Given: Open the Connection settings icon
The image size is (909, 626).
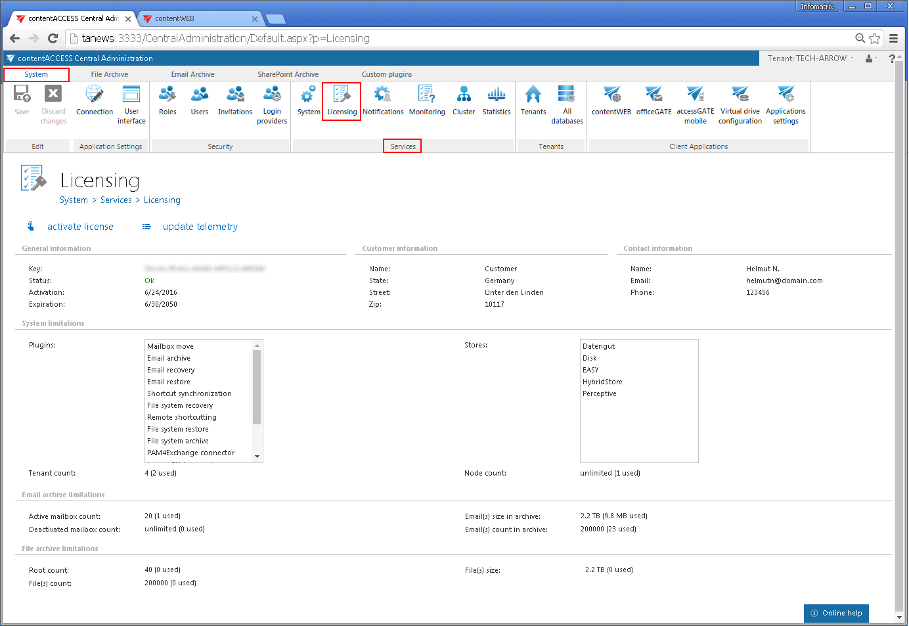Looking at the screenshot, I should (95, 100).
